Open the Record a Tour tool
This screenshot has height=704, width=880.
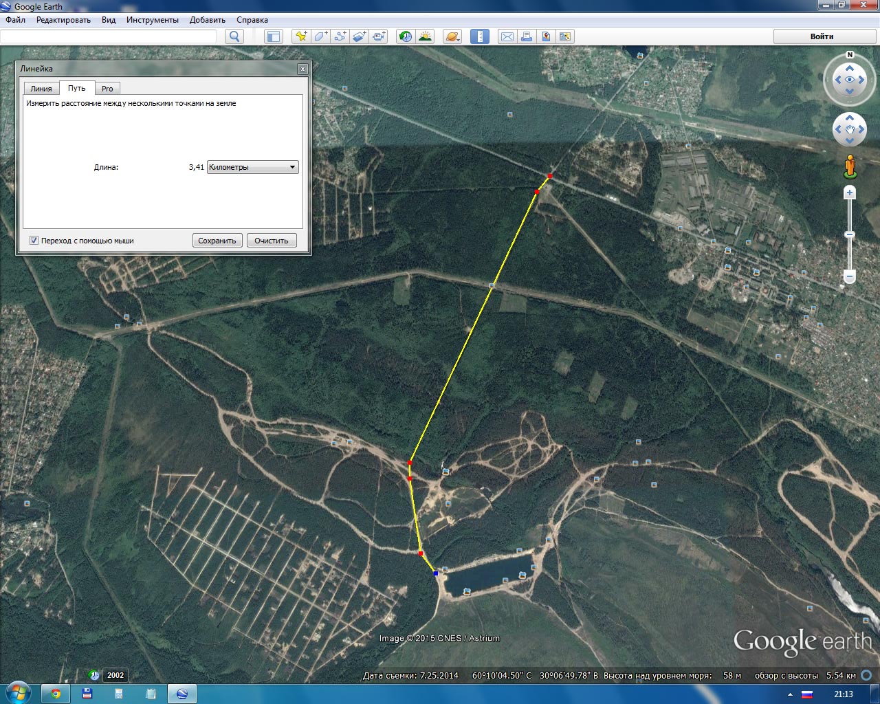(x=379, y=36)
